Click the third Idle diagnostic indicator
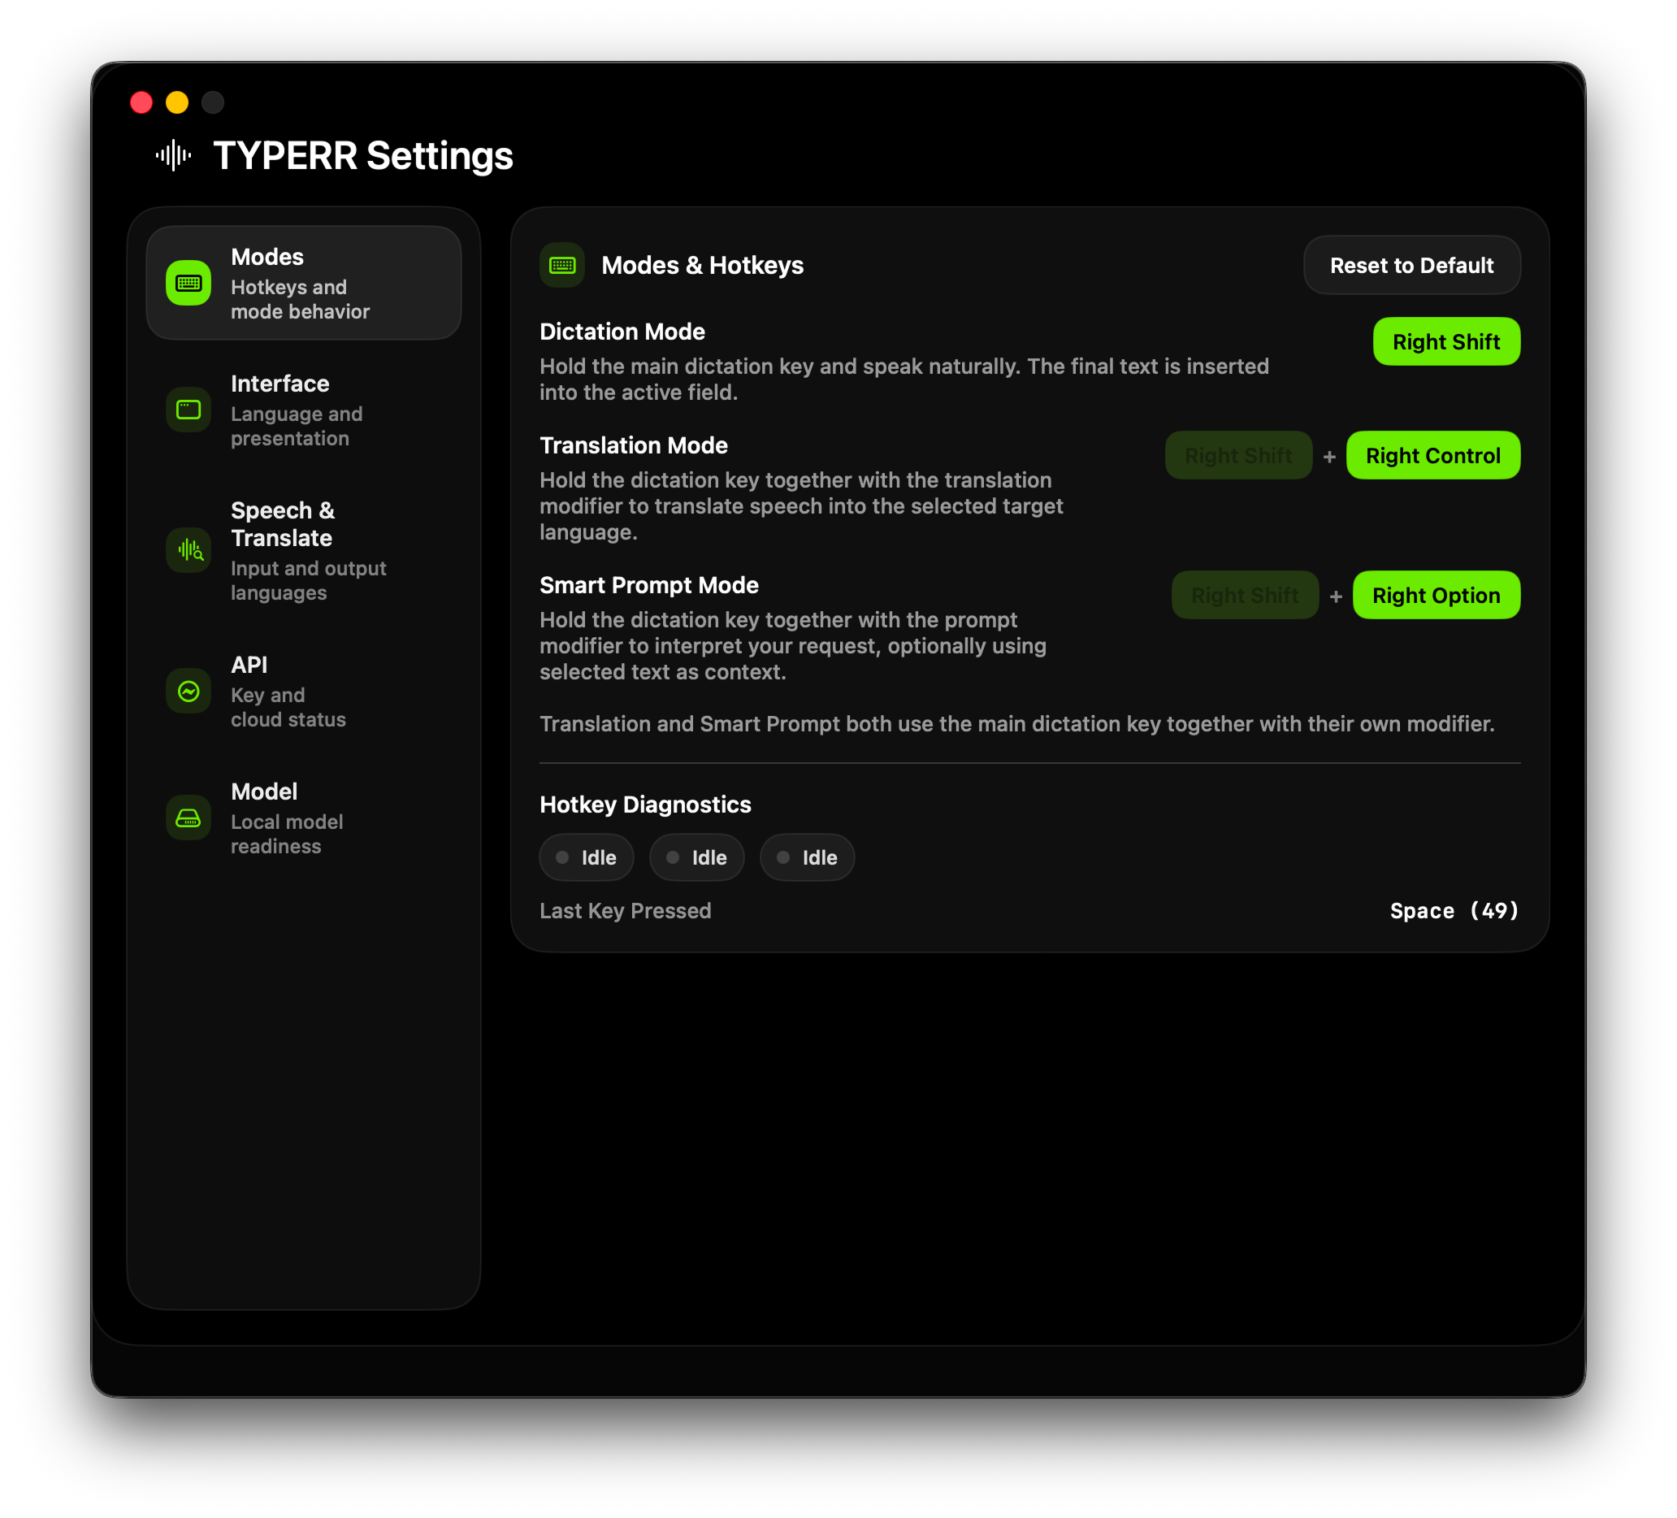Screen dimensions: 1677x1518 (807, 857)
